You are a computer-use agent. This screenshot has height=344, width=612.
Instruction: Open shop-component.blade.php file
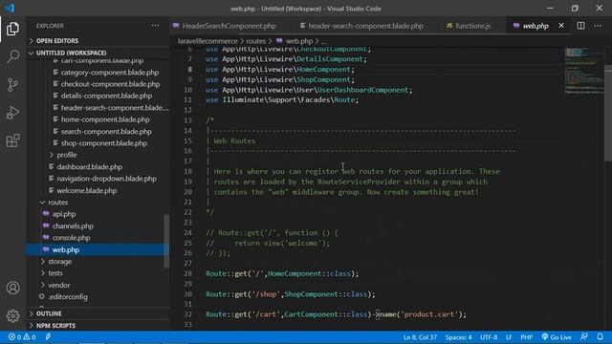tap(104, 143)
